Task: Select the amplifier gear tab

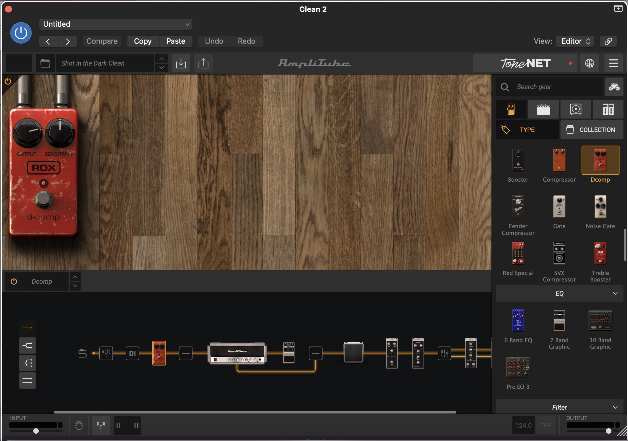Action: point(543,109)
